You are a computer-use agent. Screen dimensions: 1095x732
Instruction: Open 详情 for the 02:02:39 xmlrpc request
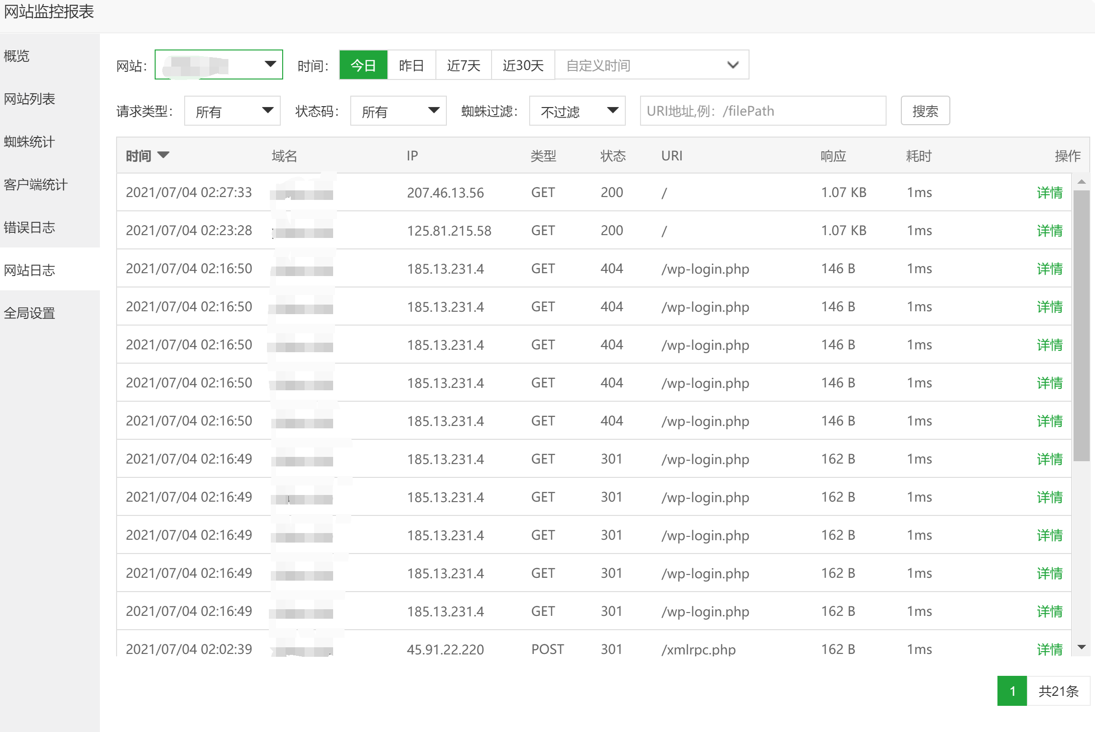pyautogui.click(x=1050, y=649)
